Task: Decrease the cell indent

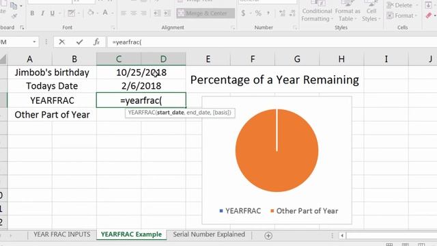Action: click(157, 14)
